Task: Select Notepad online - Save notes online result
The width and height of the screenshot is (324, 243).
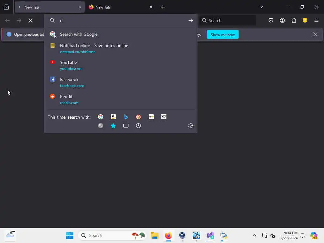Action: (121, 48)
